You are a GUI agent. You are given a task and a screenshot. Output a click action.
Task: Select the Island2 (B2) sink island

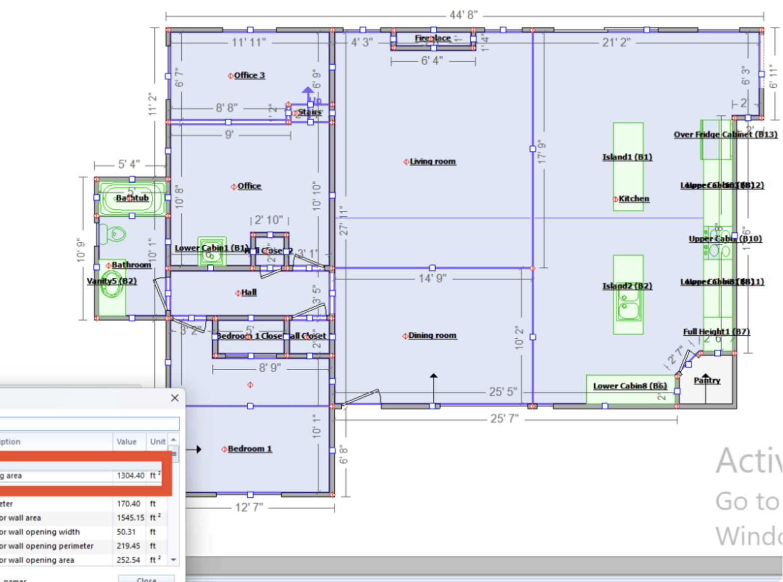pyautogui.click(x=628, y=295)
